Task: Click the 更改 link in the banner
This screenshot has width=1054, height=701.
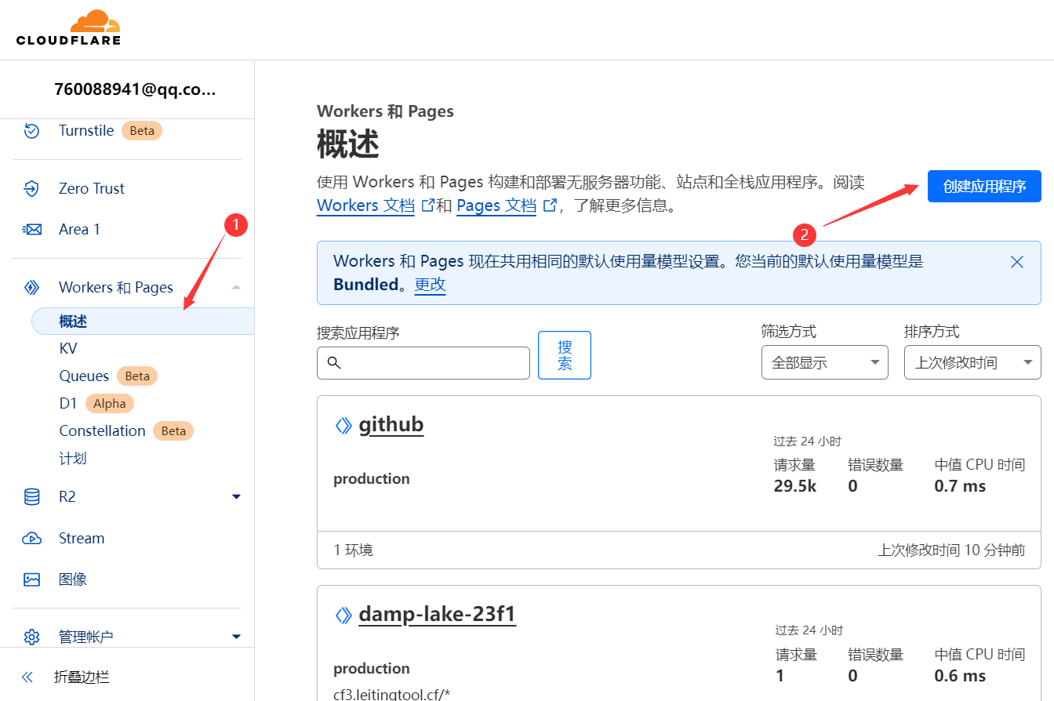Action: pyautogui.click(x=430, y=284)
